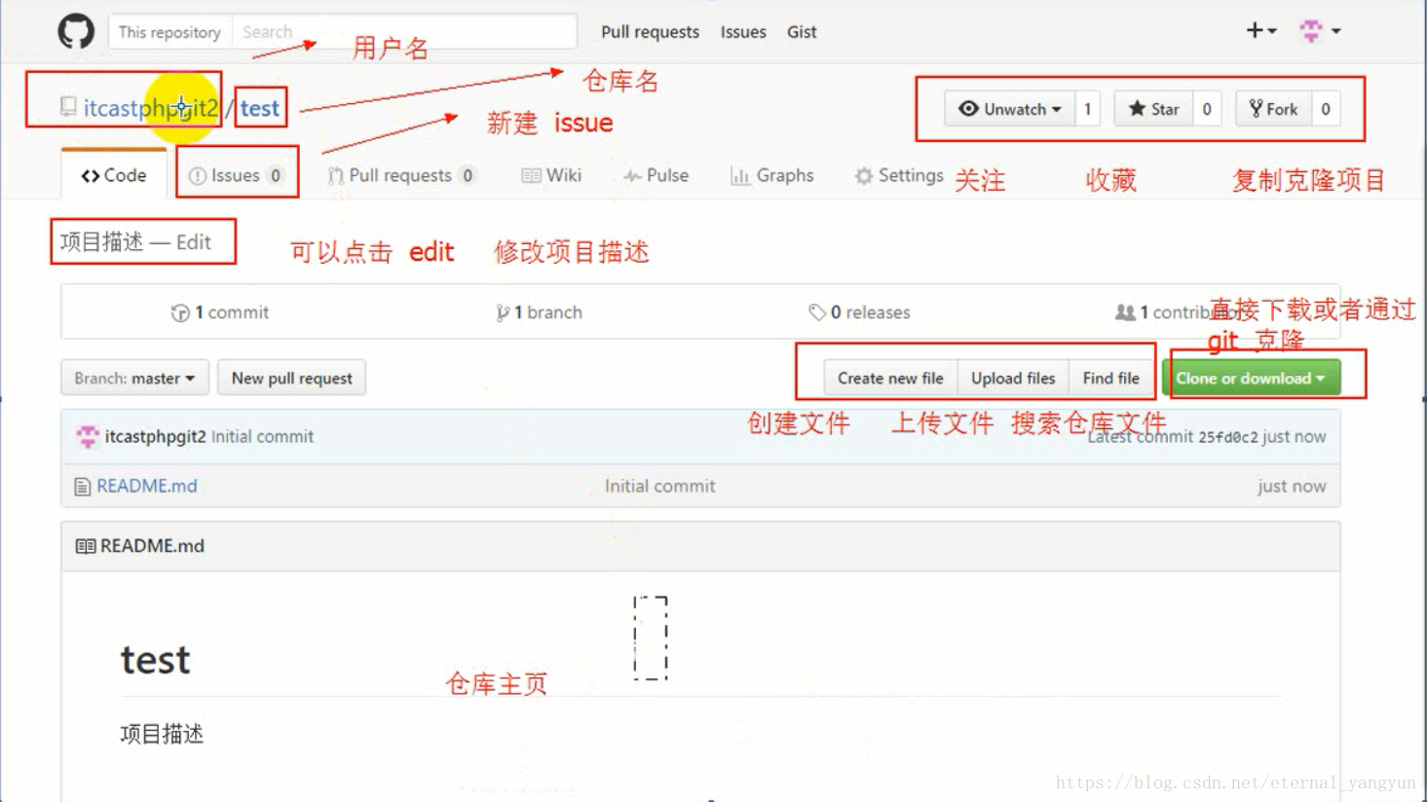Click the pulse icon on Pulse tab
Screen dimensions: 1427x802
click(x=632, y=176)
